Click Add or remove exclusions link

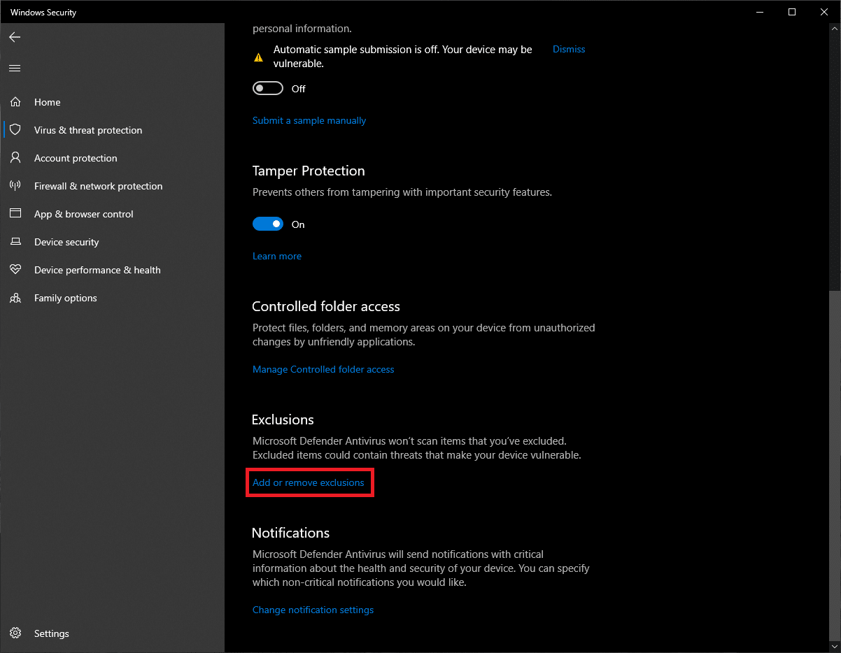309,483
